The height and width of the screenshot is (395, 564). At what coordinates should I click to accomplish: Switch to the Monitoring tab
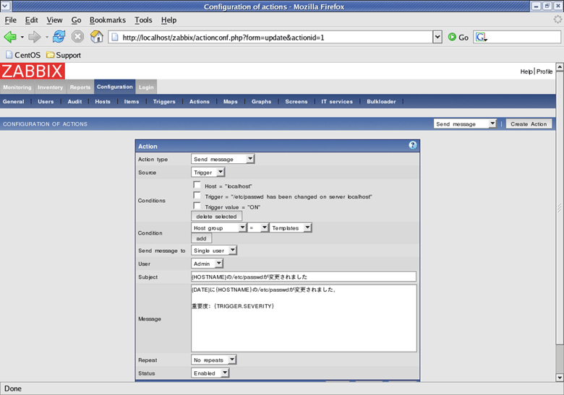pos(17,87)
